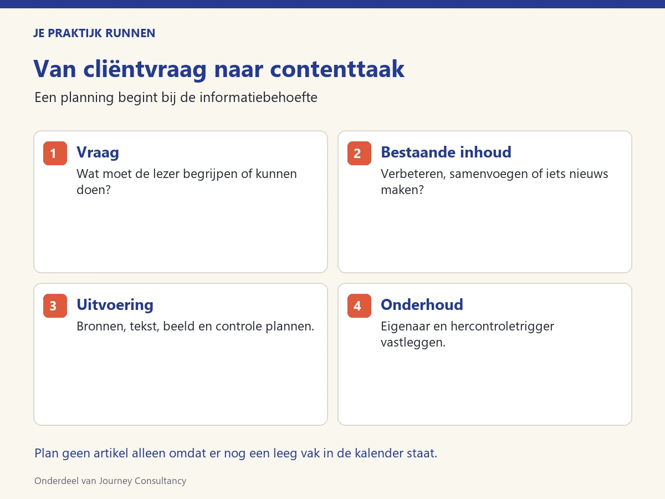Click the number 2 badge beside Bestaande inhoud
This screenshot has width=665, height=499.
[359, 154]
